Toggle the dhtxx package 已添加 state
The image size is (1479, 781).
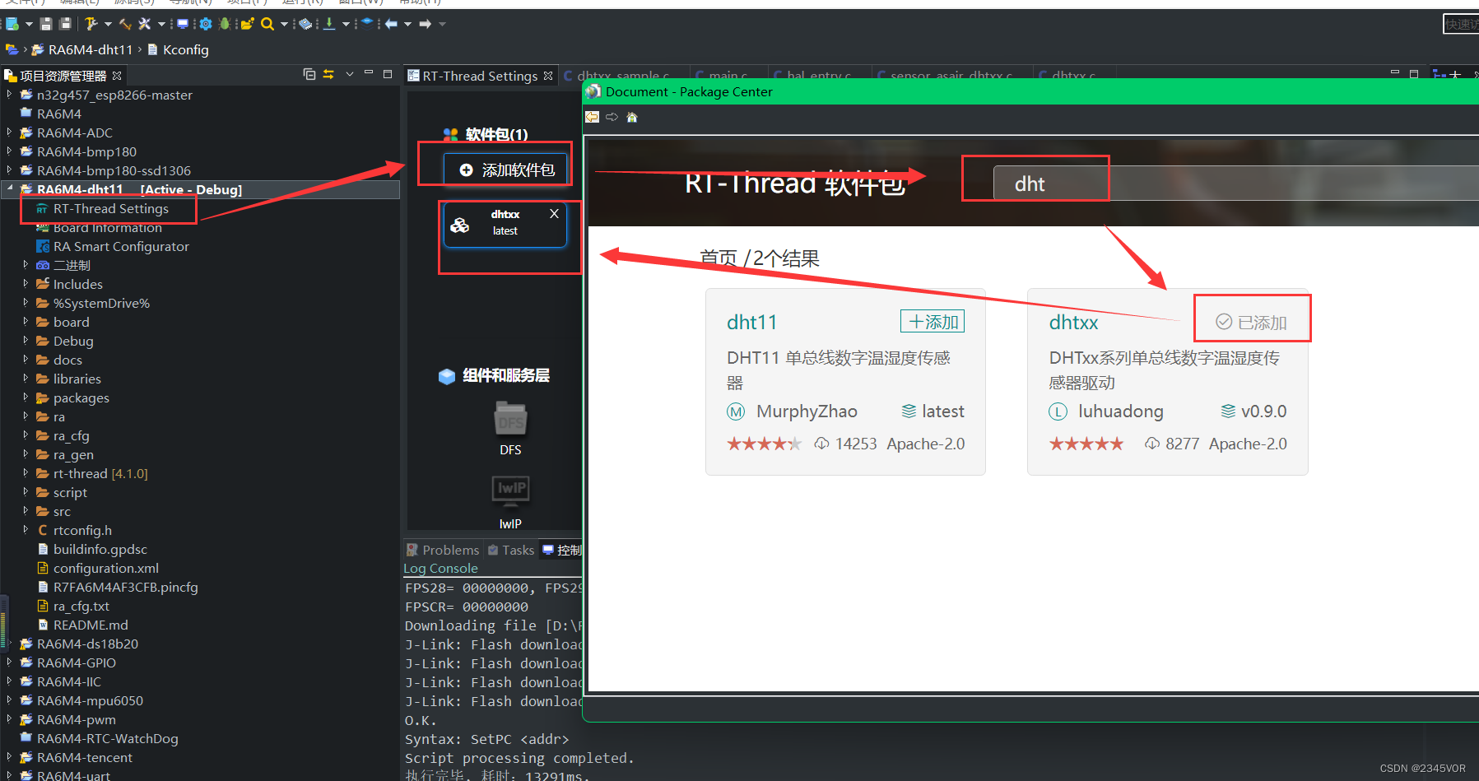point(1251,319)
